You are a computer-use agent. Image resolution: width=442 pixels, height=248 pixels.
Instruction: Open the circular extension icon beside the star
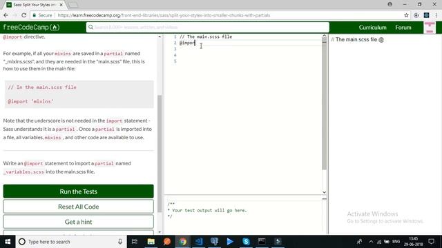click(x=416, y=15)
